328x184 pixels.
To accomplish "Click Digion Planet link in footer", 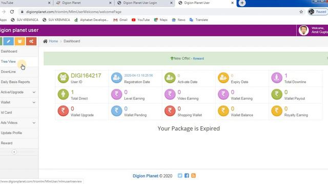I will point(146,176).
